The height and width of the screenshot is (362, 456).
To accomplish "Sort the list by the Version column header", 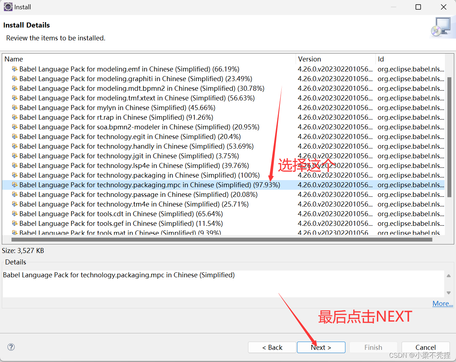I will point(335,59).
